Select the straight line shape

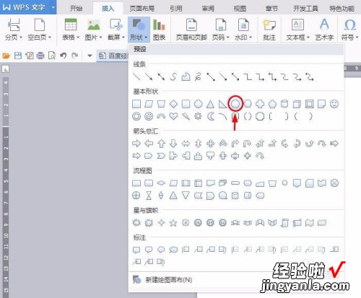[x=136, y=76]
